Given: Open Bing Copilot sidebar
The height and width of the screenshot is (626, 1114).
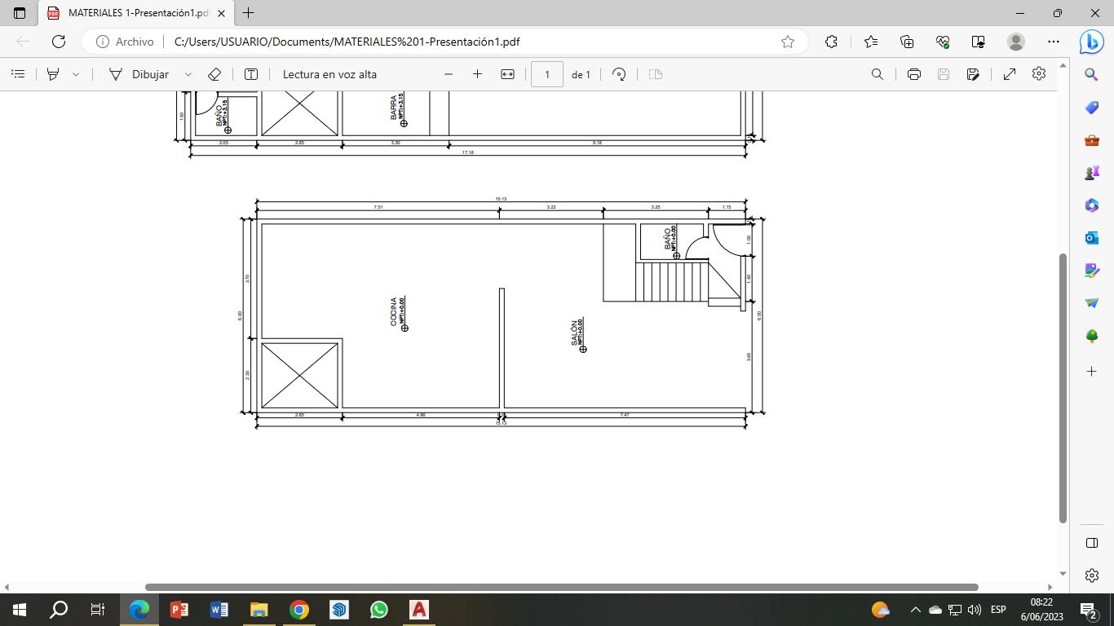Looking at the screenshot, I should [1092, 42].
